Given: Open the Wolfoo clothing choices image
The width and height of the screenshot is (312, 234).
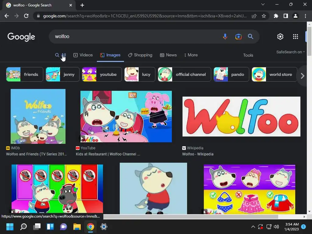Looking at the screenshot, I should [x=250, y=189].
